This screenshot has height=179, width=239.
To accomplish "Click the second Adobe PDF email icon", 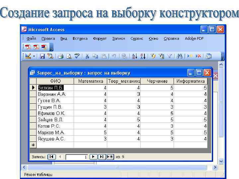I will pyautogui.click(x=36, y=47).
